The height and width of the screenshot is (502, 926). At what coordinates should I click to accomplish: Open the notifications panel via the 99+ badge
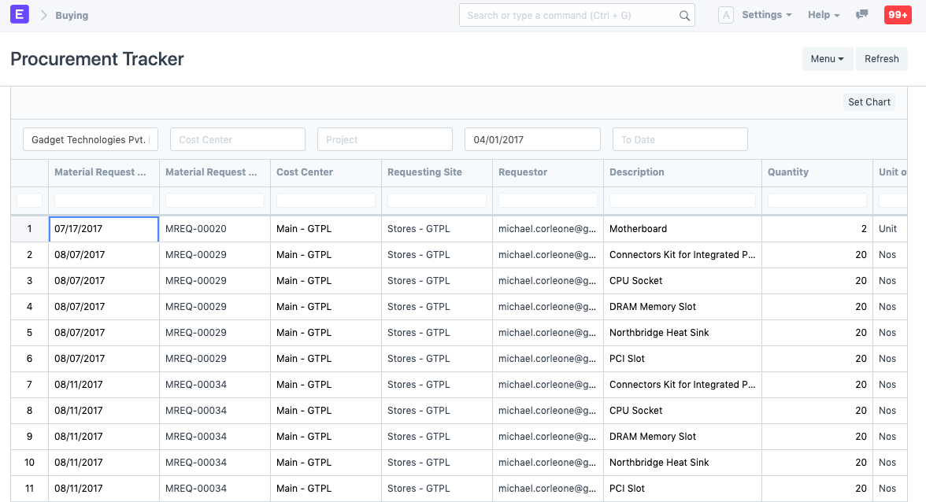(898, 14)
